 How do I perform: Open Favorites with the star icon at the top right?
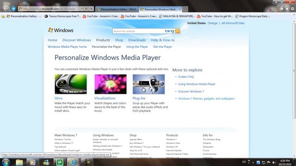(x=287, y=9)
